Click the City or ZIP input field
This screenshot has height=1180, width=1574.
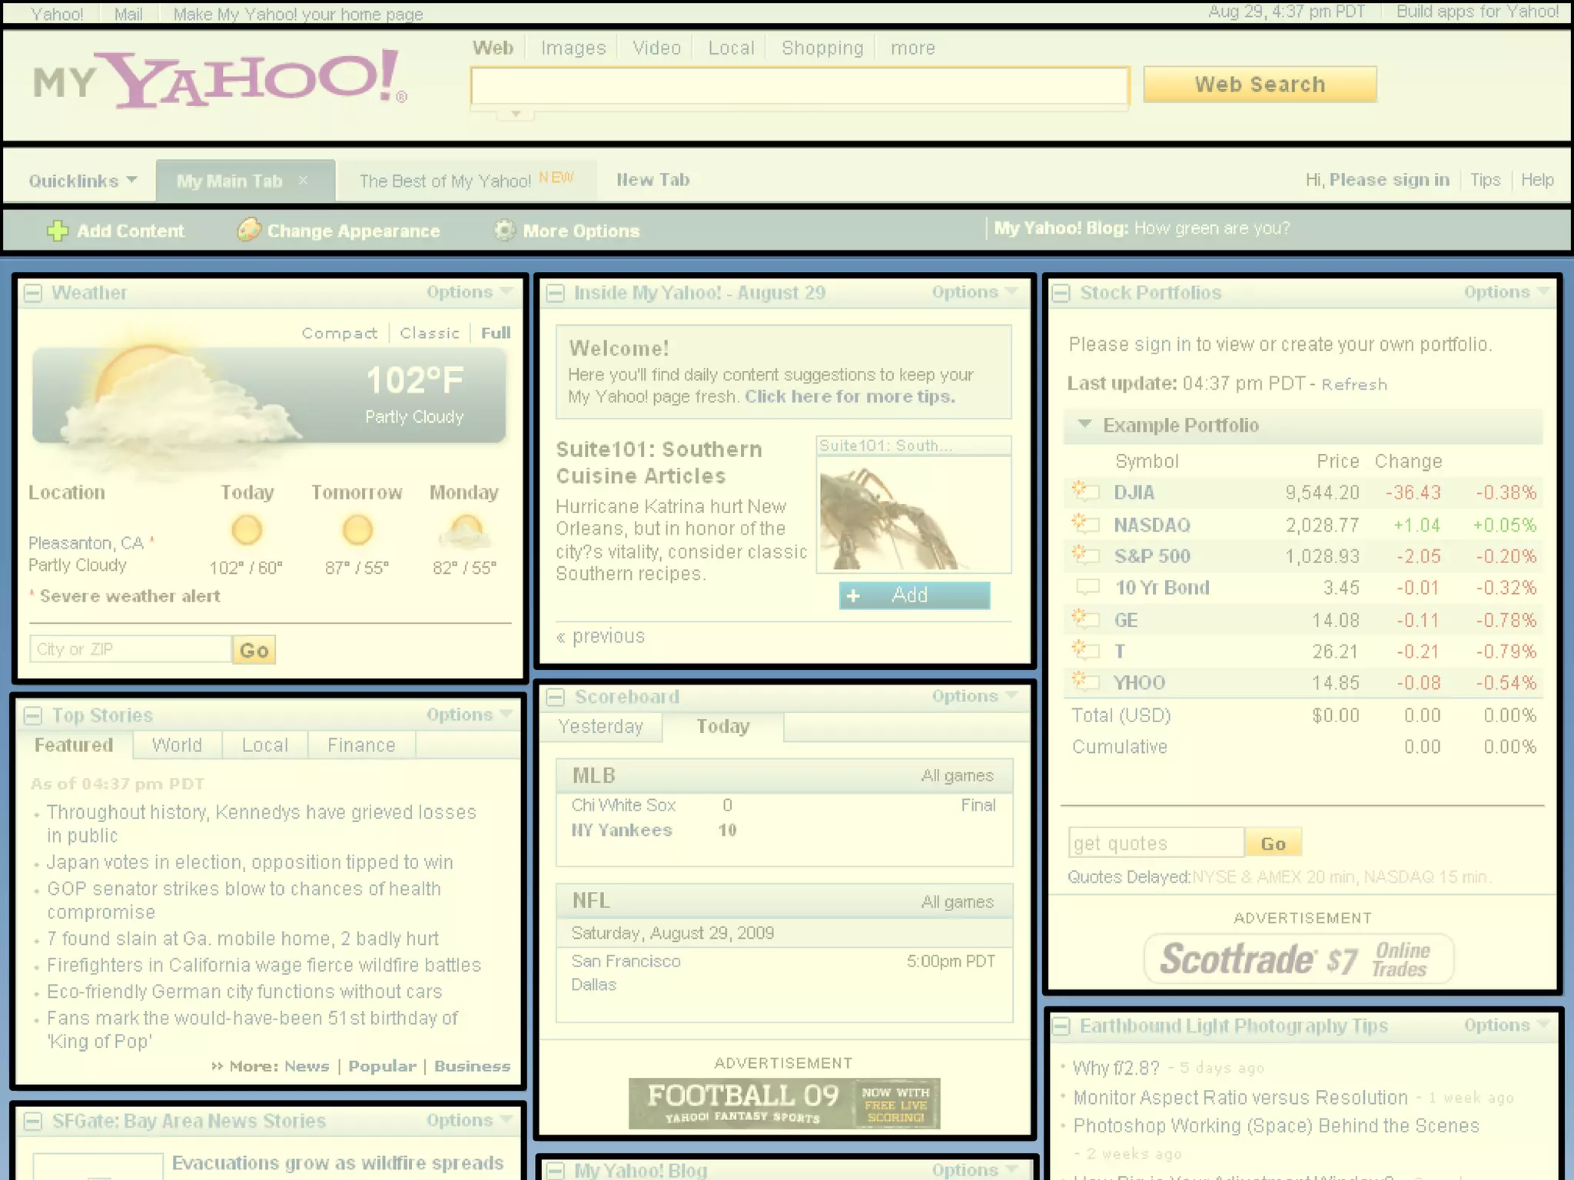coord(130,649)
